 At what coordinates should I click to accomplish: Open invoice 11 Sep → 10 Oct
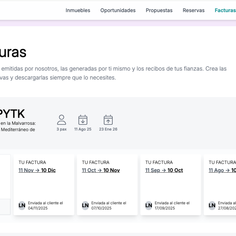pyautogui.click(x=164, y=170)
